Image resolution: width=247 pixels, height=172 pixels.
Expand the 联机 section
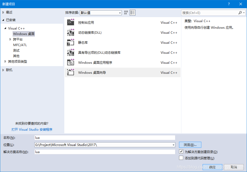pos(3,70)
